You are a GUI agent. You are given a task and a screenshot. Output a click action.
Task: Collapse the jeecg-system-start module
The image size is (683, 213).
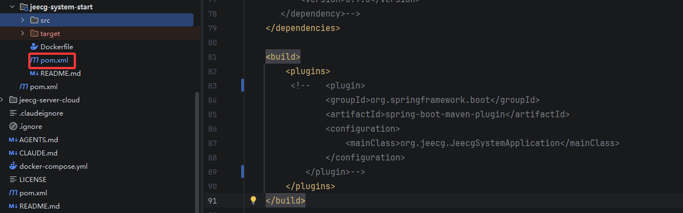pos(12,7)
